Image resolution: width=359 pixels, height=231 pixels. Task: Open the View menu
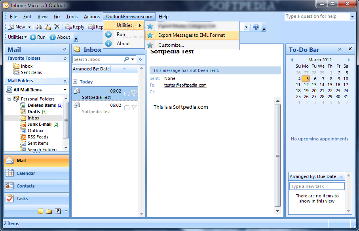click(42, 17)
